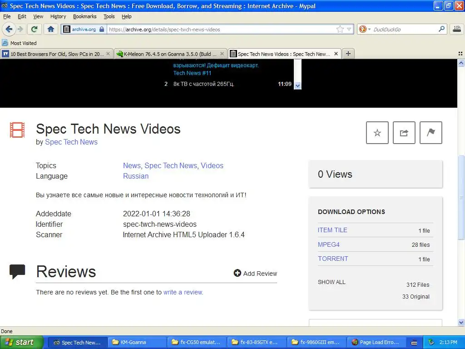The width and height of the screenshot is (465, 349).
Task: Open the Help menu
Action: [126, 16]
